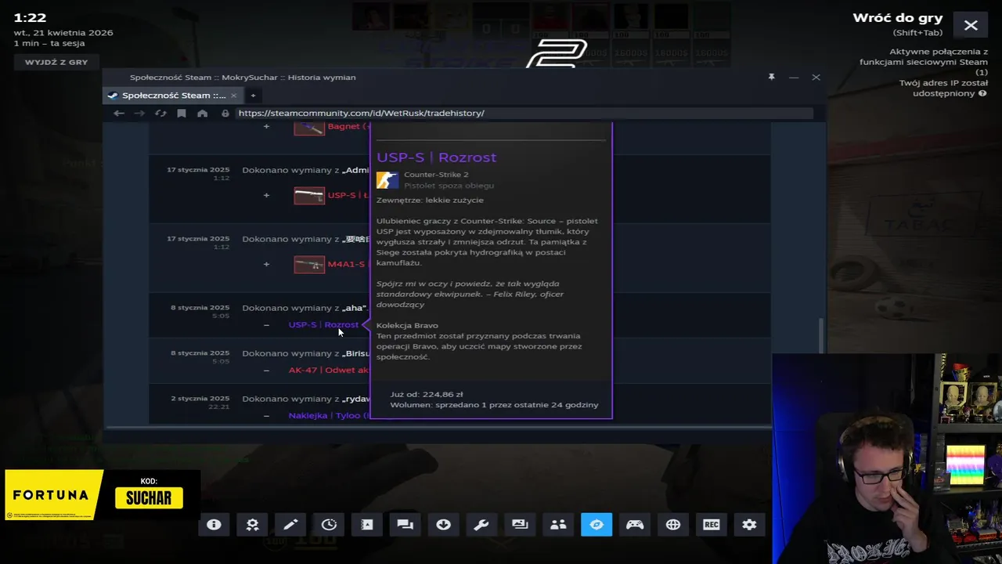
Task: Click the Wolumen: sprzedano 1 text
Action: click(x=494, y=405)
